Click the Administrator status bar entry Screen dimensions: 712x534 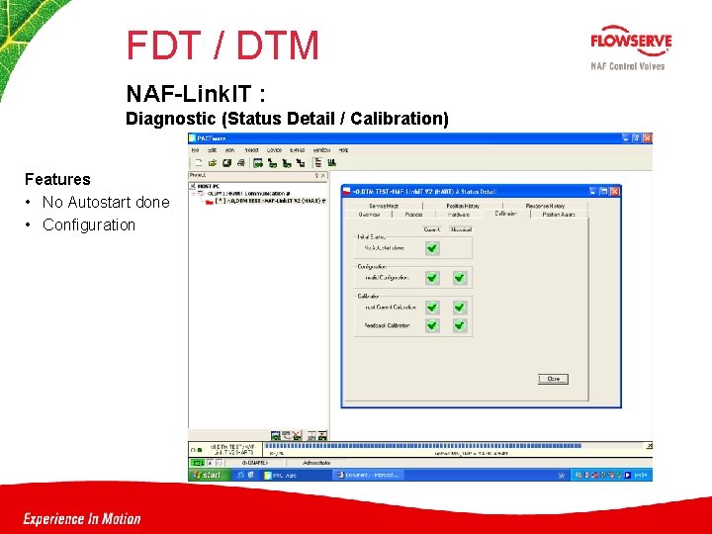click(x=316, y=463)
